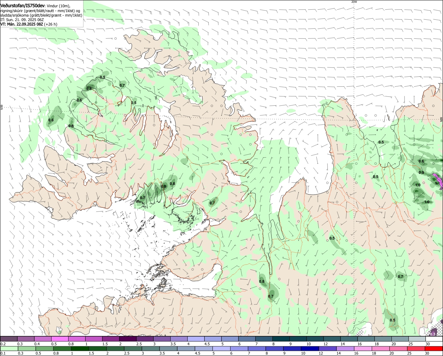This screenshot has width=443, height=356.
Task: Click the 'slydda/snjókoma (grátt/bleikt/grænt' description line
Action: tap(41, 15)
